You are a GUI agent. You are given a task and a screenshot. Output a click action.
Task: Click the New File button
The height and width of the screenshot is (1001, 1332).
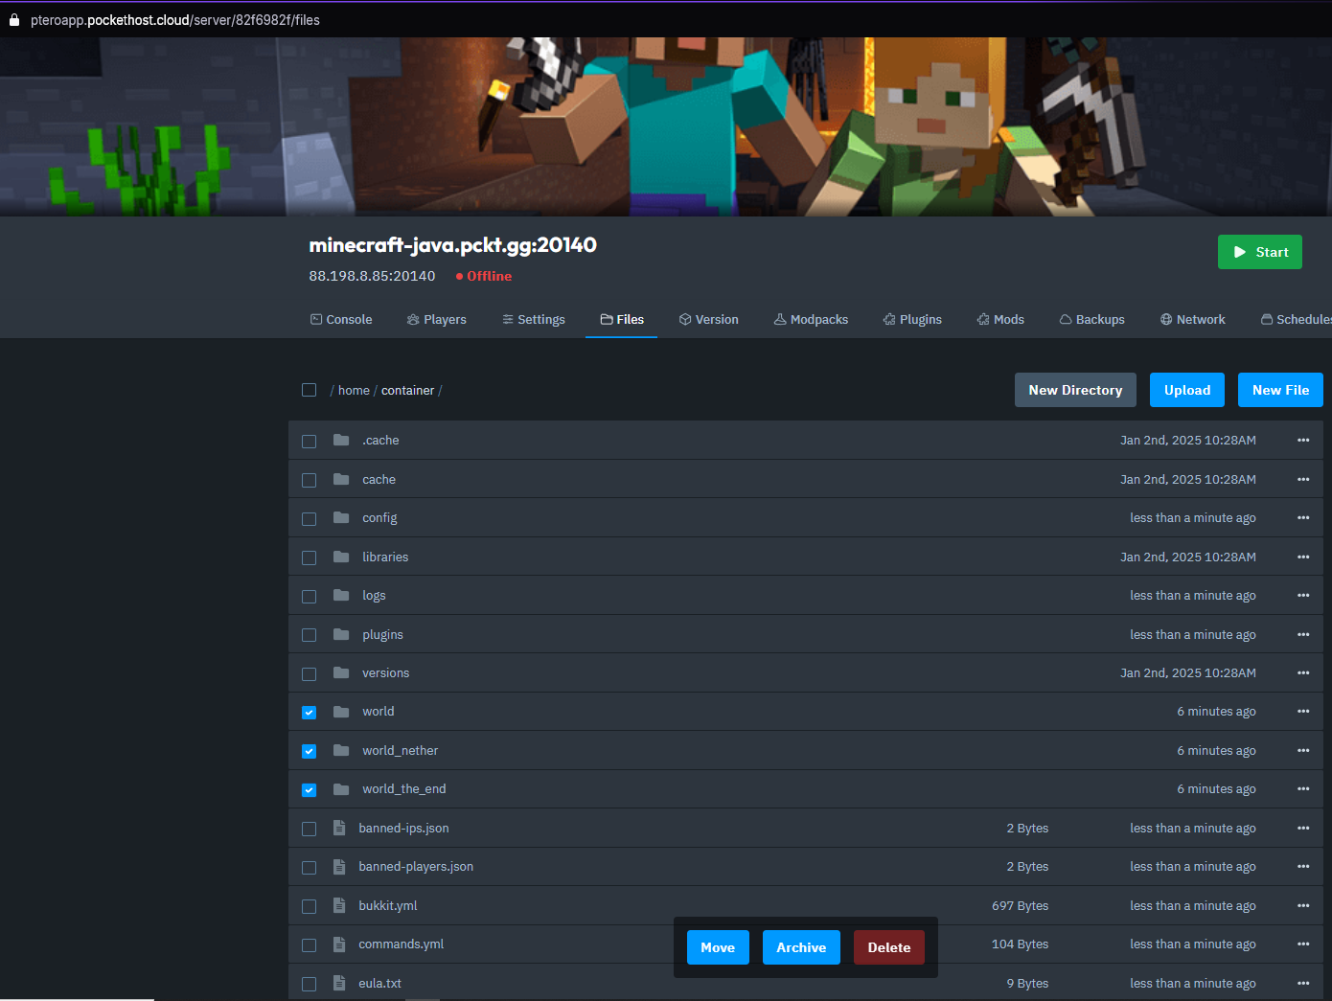[x=1280, y=390]
